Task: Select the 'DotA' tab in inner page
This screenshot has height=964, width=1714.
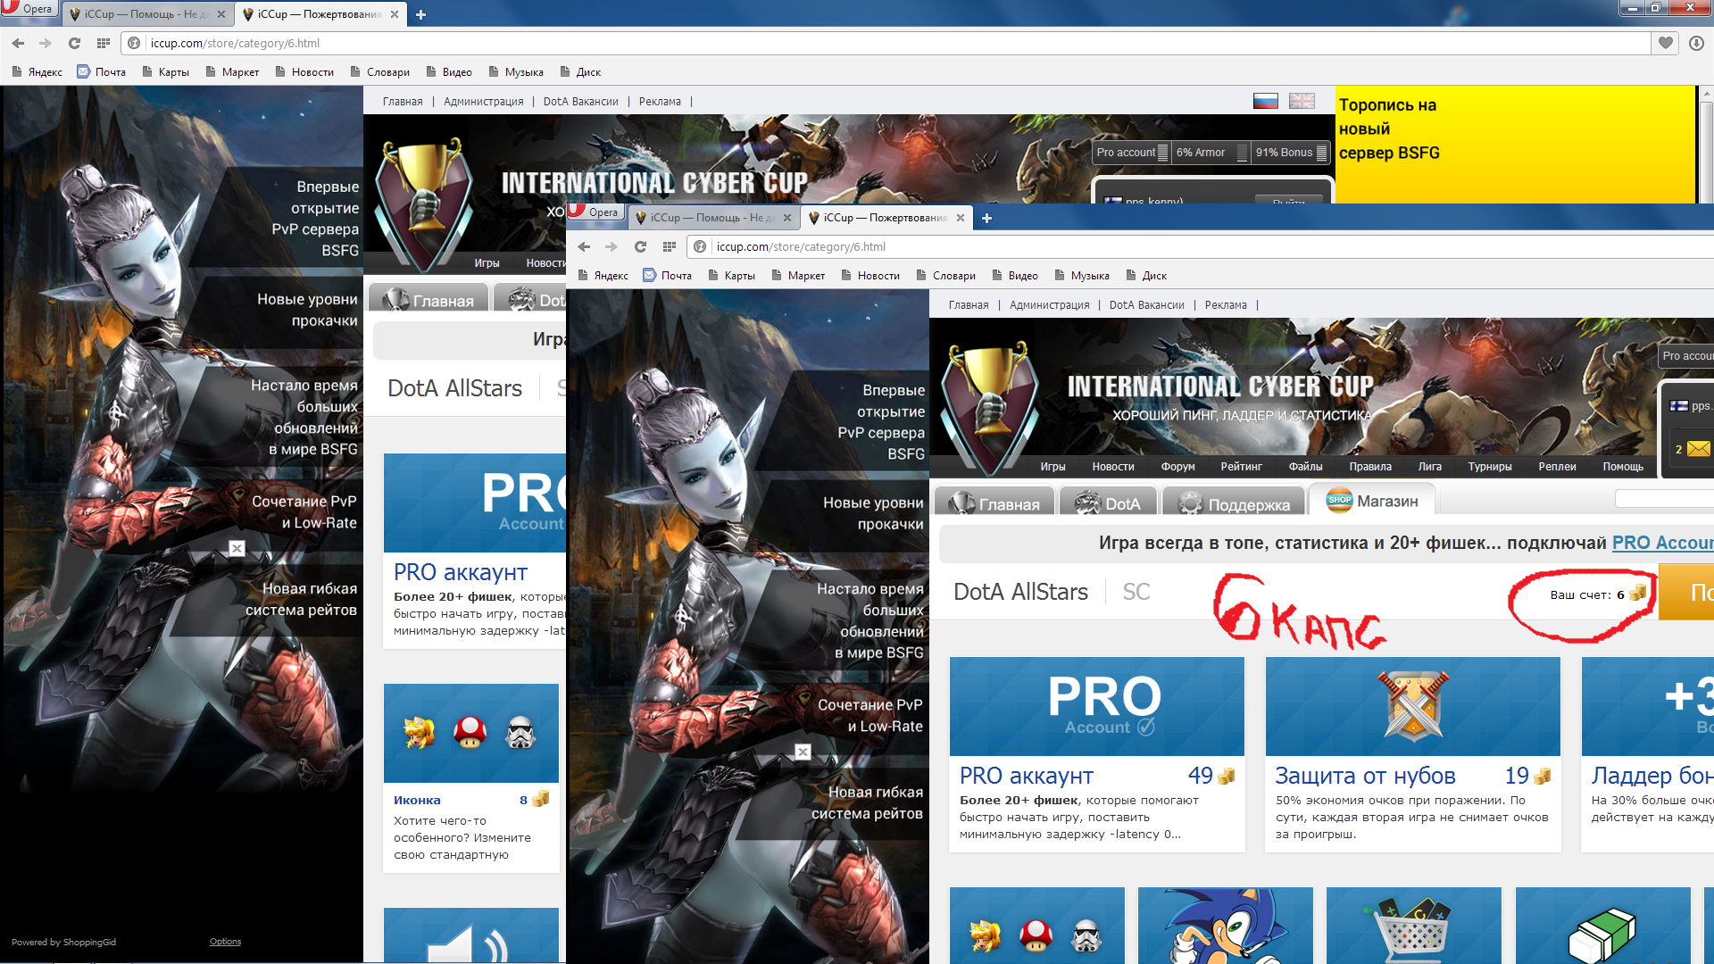Action: (1108, 503)
